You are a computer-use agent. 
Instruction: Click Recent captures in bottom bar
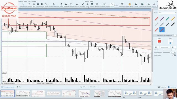tap(8, 87)
